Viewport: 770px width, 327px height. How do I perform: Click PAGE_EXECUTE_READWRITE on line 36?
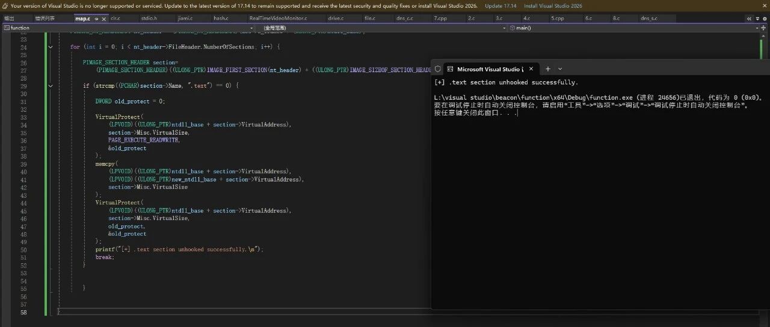coord(144,140)
